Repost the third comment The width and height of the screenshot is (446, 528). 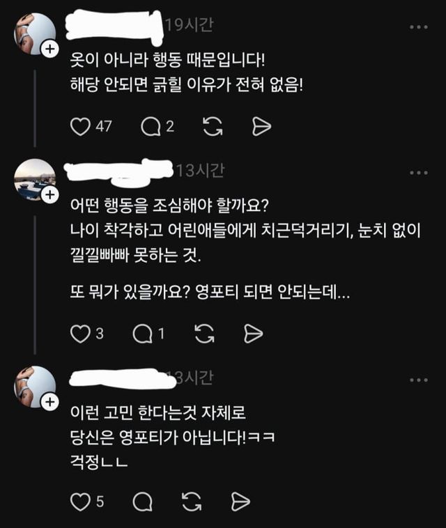(192, 501)
